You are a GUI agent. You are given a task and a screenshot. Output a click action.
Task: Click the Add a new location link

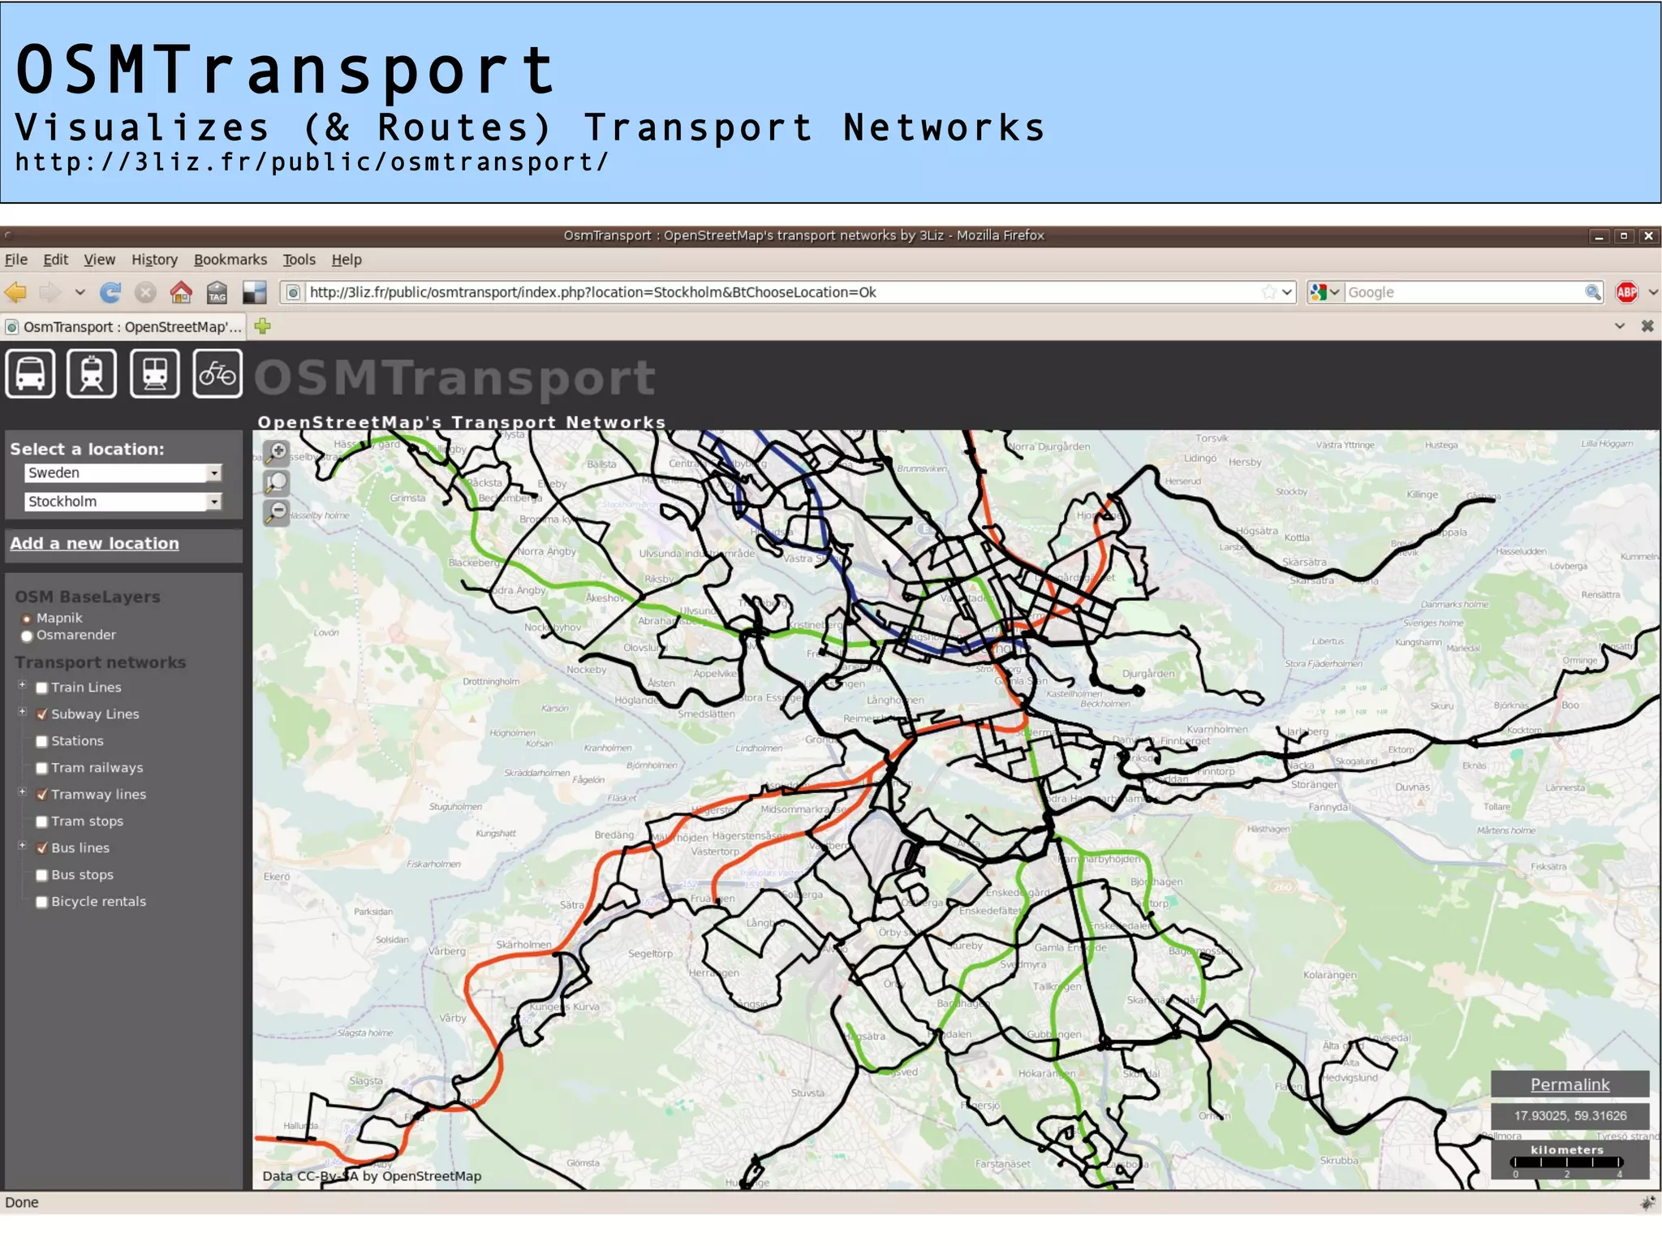point(94,544)
